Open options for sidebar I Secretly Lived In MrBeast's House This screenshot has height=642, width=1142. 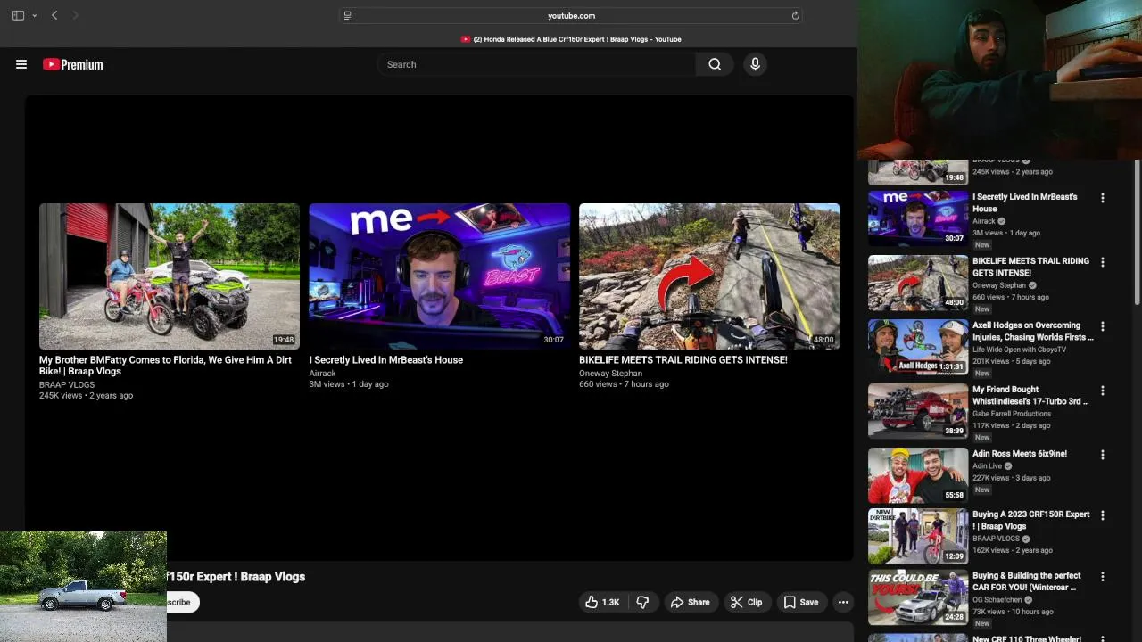coord(1103,198)
